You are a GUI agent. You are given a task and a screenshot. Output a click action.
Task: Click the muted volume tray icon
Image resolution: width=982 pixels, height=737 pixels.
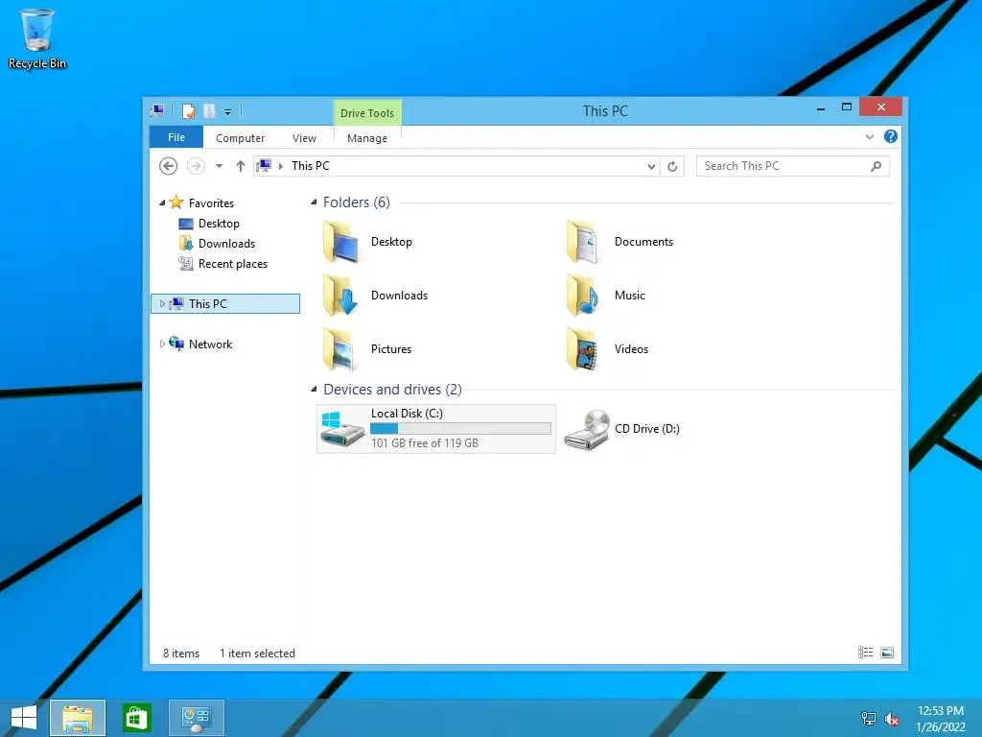[891, 719]
